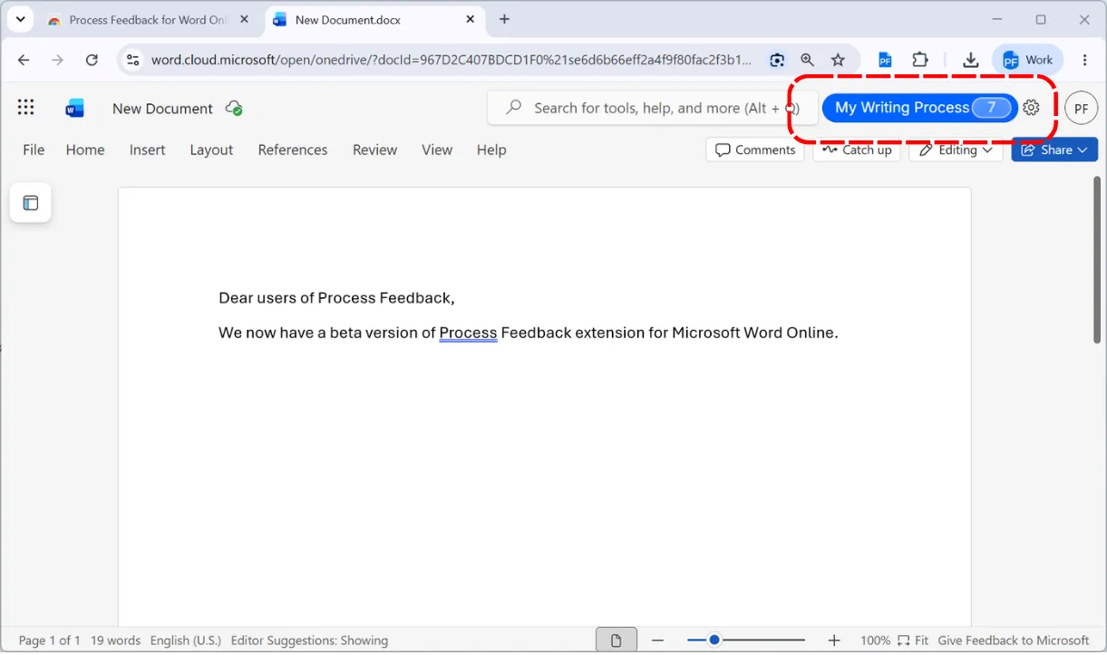Screen dimensions: 1107x655
Task: Open the Insert ribbon tab
Action: click(x=147, y=149)
